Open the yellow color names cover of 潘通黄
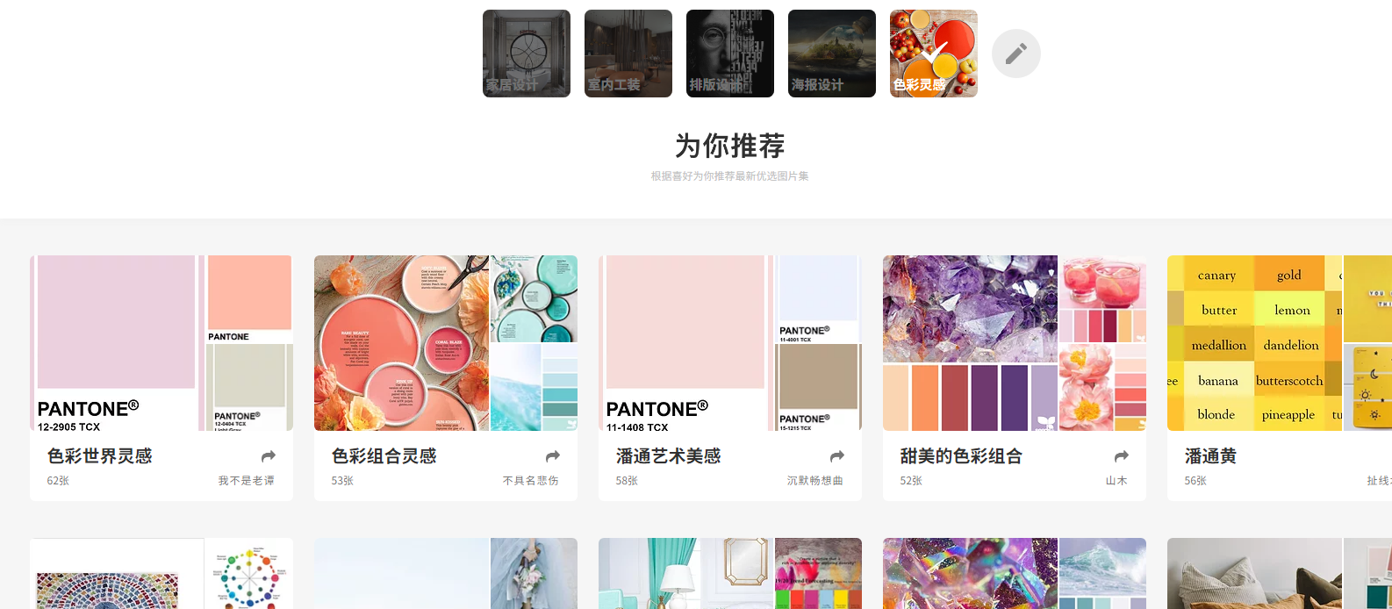1392x609 pixels. pos(1254,343)
